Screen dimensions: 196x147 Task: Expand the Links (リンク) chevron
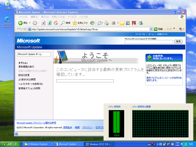point(174,29)
